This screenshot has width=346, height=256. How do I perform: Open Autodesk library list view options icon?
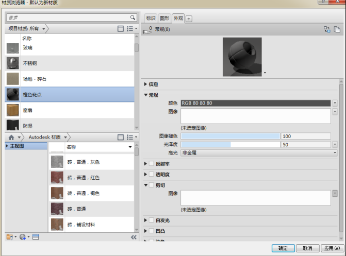click(132, 138)
